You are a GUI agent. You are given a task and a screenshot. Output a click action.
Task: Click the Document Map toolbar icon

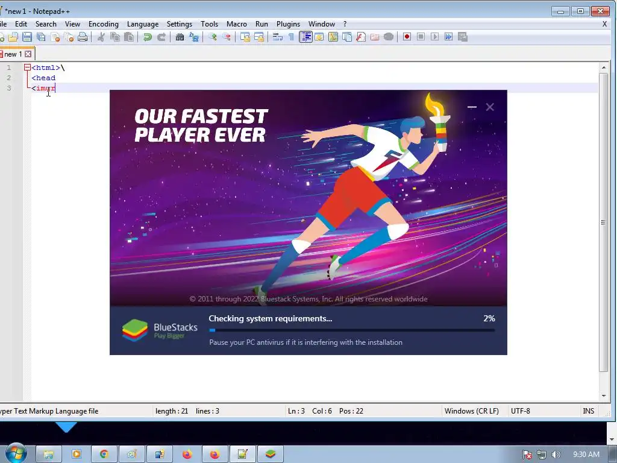click(x=333, y=37)
